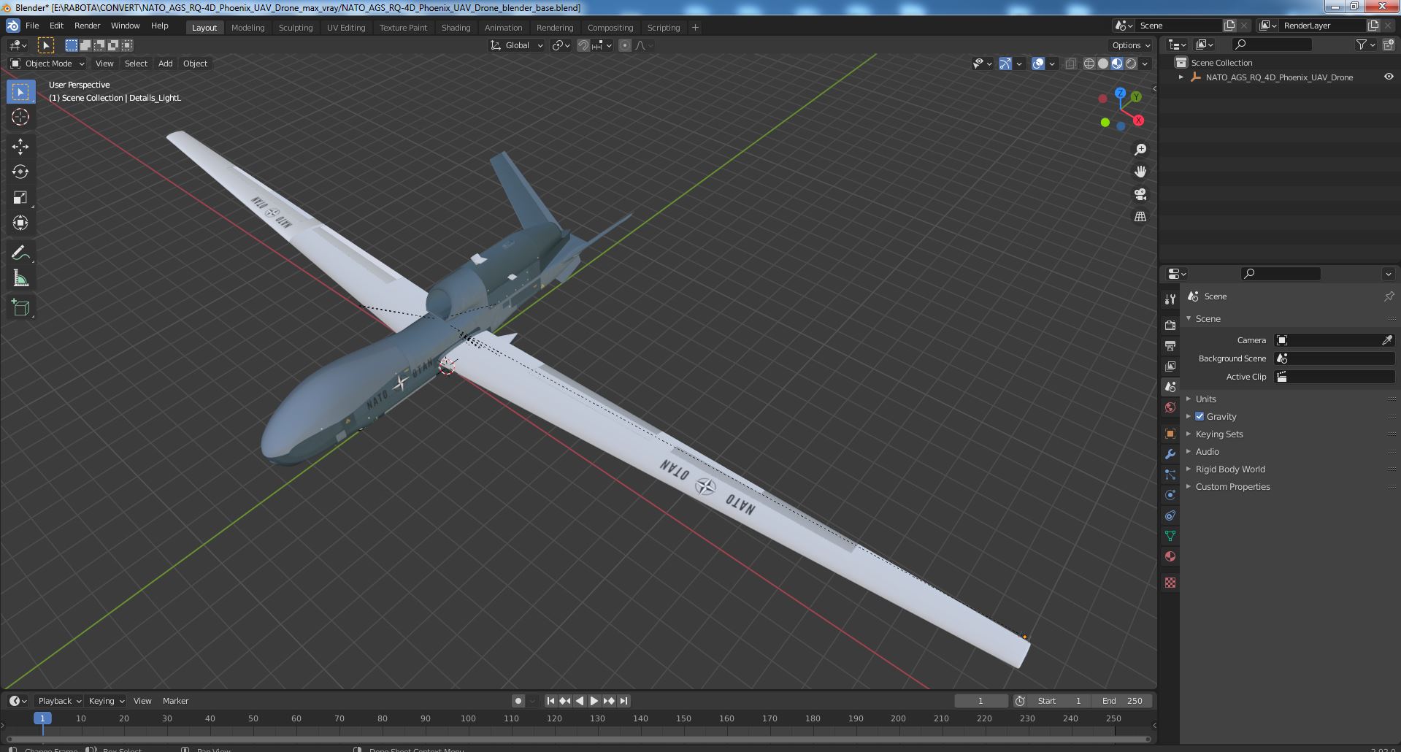Open the Physics properties tab

point(1170,495)
